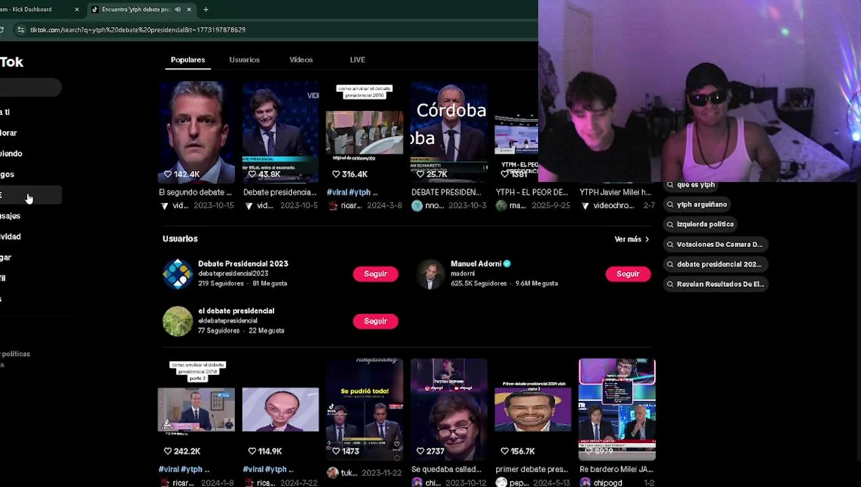The width and height of the screenshot is (861, 487).
Task: Click the '#viral #ytph' caption dated 2024-7-22
Action: 268,469
